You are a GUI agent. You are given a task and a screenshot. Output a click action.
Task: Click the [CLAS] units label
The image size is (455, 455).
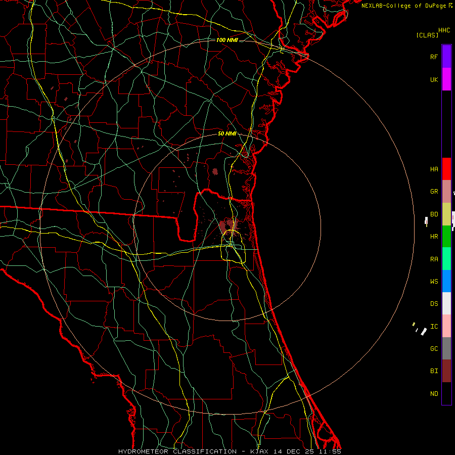427,35
